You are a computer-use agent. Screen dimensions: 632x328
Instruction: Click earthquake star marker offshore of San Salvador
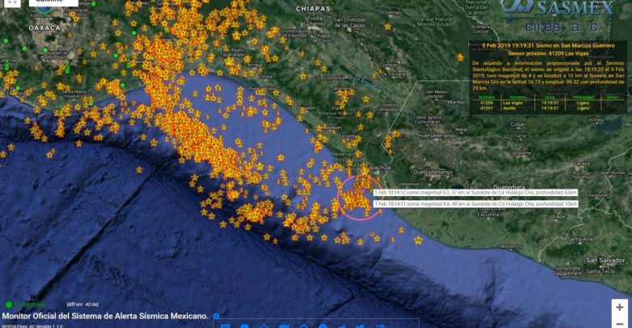point(418,240)
